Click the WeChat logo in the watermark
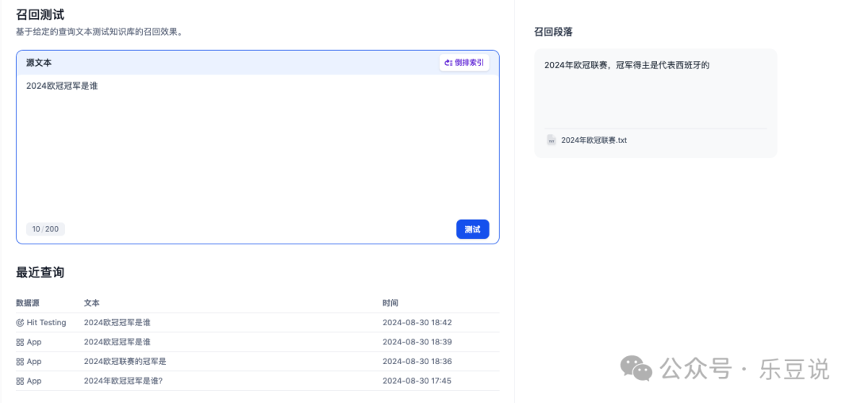The image size is (857, 403). click(636, 367)
